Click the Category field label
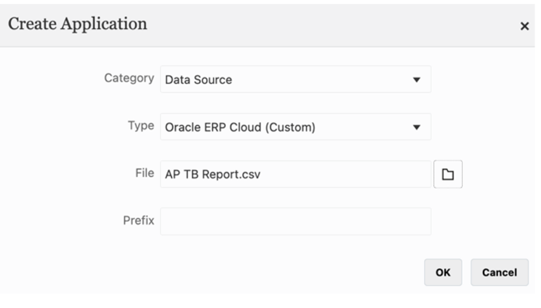The height and width of the screenshot is (308, 541). point(129,78)
